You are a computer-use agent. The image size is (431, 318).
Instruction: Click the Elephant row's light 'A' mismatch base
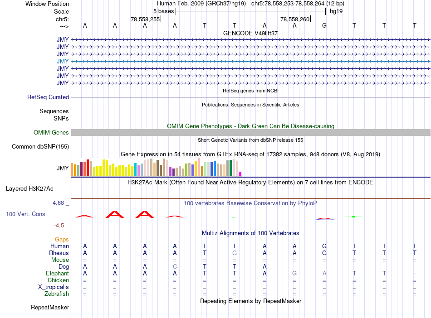point(324,273)
